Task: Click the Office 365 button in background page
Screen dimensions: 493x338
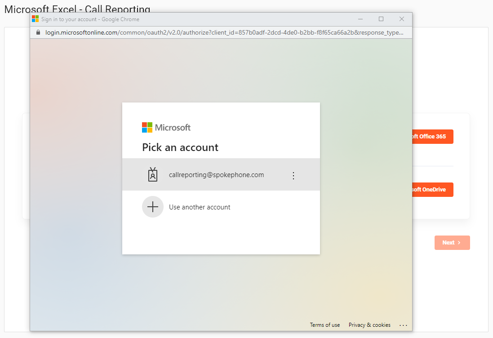Action: pyautogui.click(x=433, y=137)
